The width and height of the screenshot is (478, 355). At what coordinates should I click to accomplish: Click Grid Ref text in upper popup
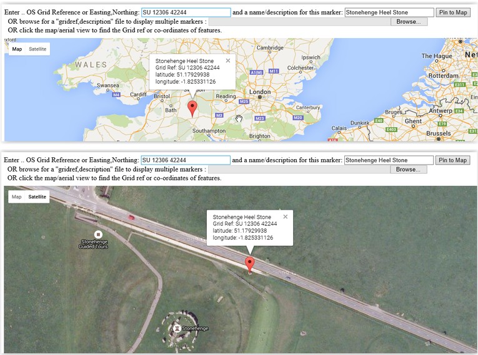pos(187,67)
